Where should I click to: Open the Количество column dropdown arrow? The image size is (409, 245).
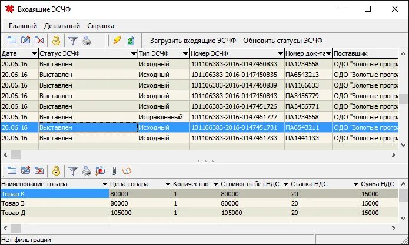(215, 184)
